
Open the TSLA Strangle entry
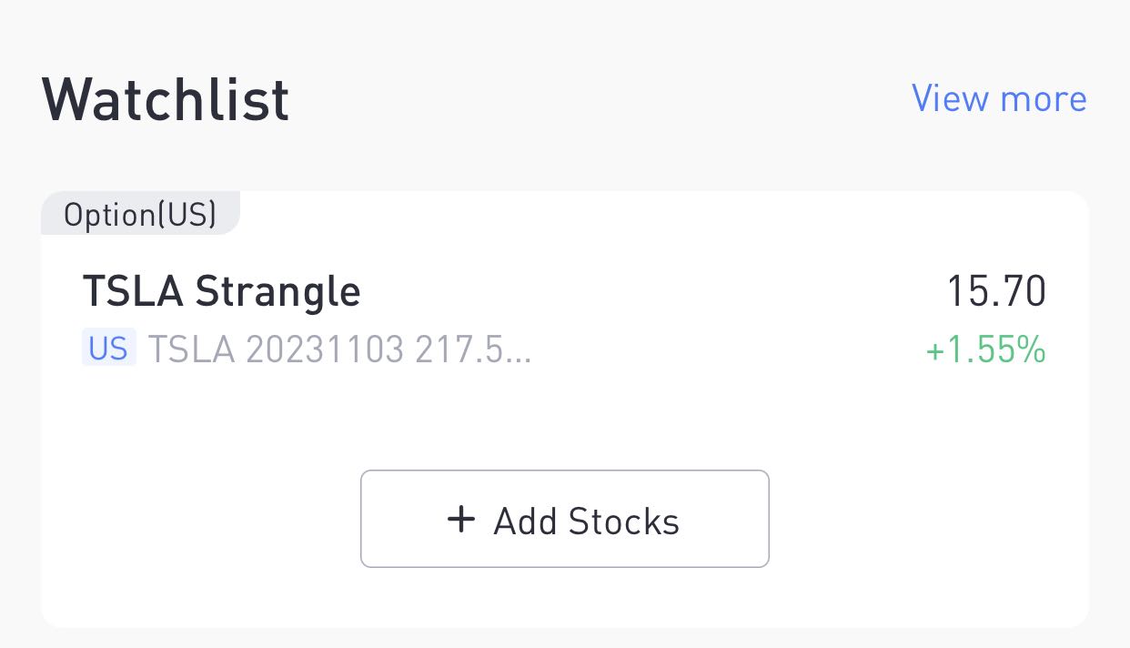[x=221, y=291]
